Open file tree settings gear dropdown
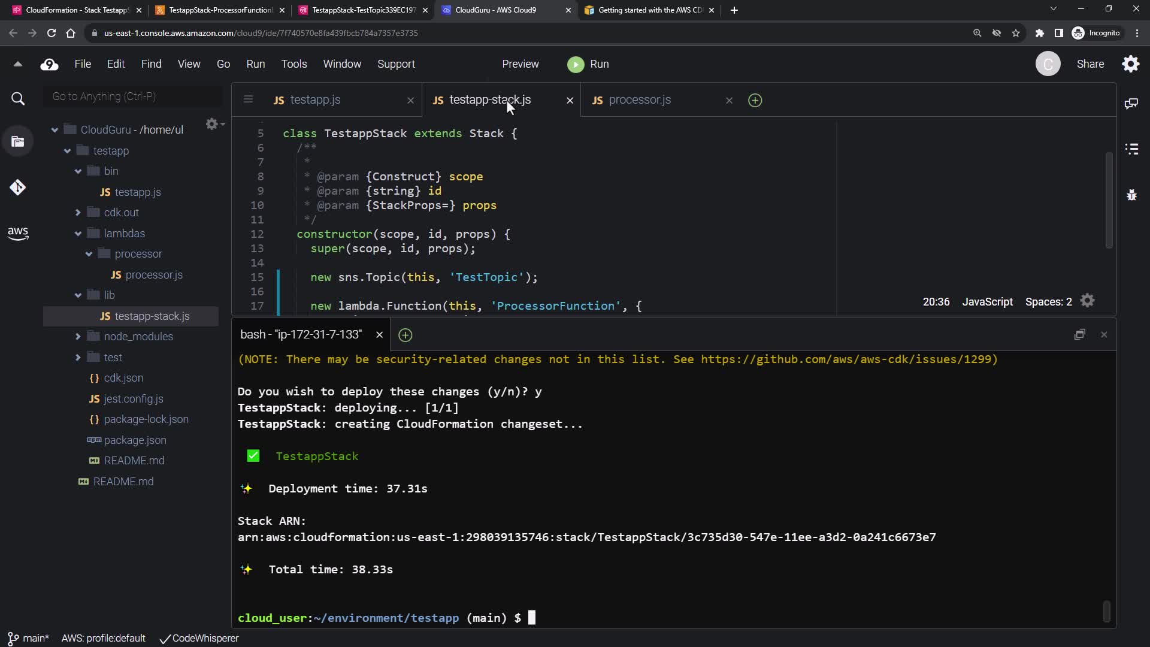 pyautogui.click(x=214, y=124)
